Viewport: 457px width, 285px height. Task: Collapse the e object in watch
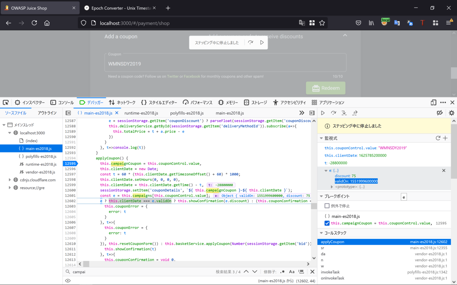[x=326, y=171]
